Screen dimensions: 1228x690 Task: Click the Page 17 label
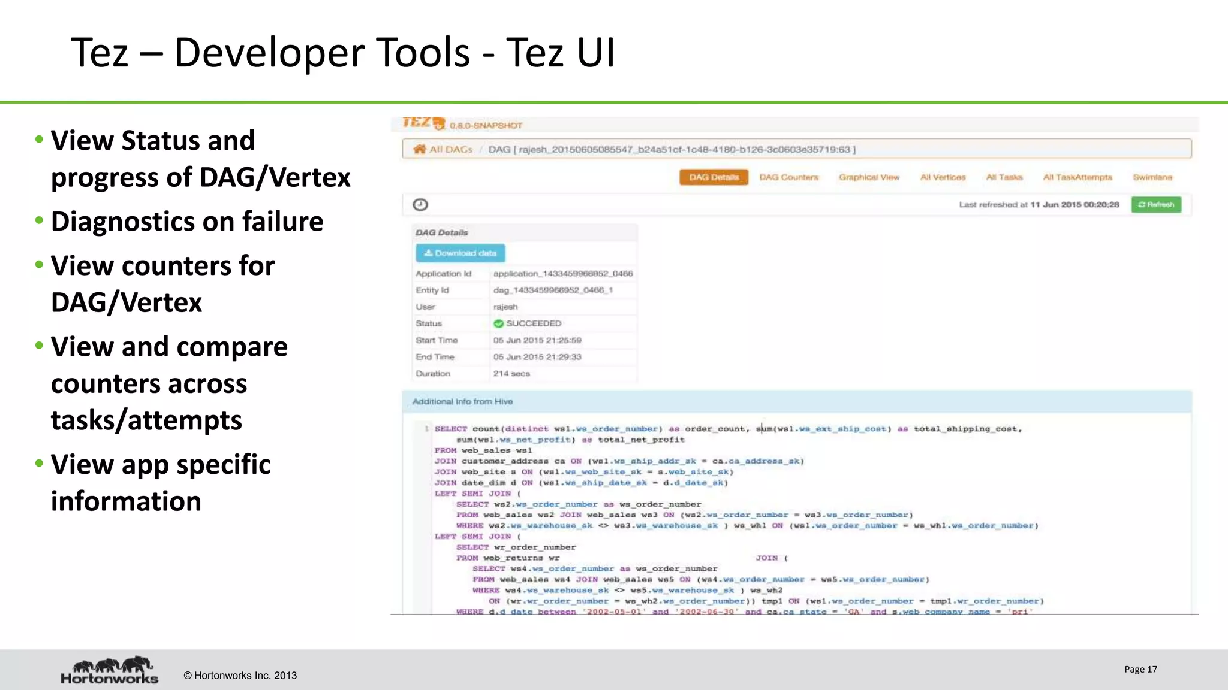[1140, 670]
